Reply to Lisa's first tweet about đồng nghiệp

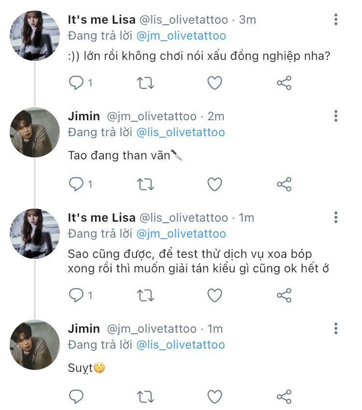[x=76, y=83]
